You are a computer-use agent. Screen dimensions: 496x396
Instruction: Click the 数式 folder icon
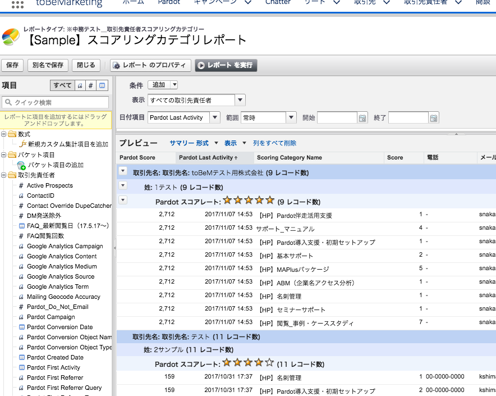(12, 134)
